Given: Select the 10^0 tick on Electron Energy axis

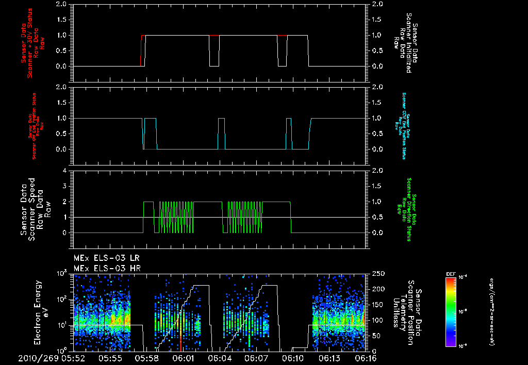Looking at the screenshot, I should pos(62,351).
